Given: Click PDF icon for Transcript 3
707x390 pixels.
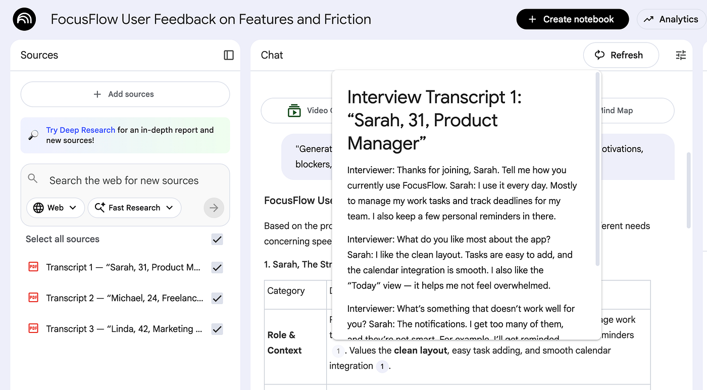Looking at the screenshot, I should [33, 329].
